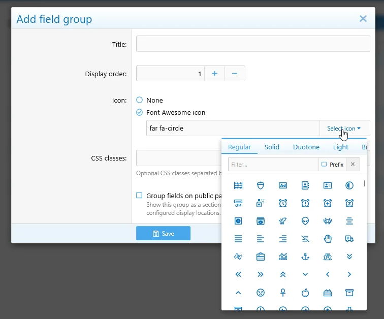Switch to the Solid icon tab

(272, 147)
